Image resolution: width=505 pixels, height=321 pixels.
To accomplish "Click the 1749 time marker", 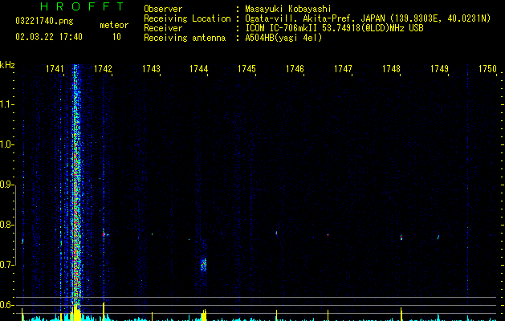I will click(439, 69).
